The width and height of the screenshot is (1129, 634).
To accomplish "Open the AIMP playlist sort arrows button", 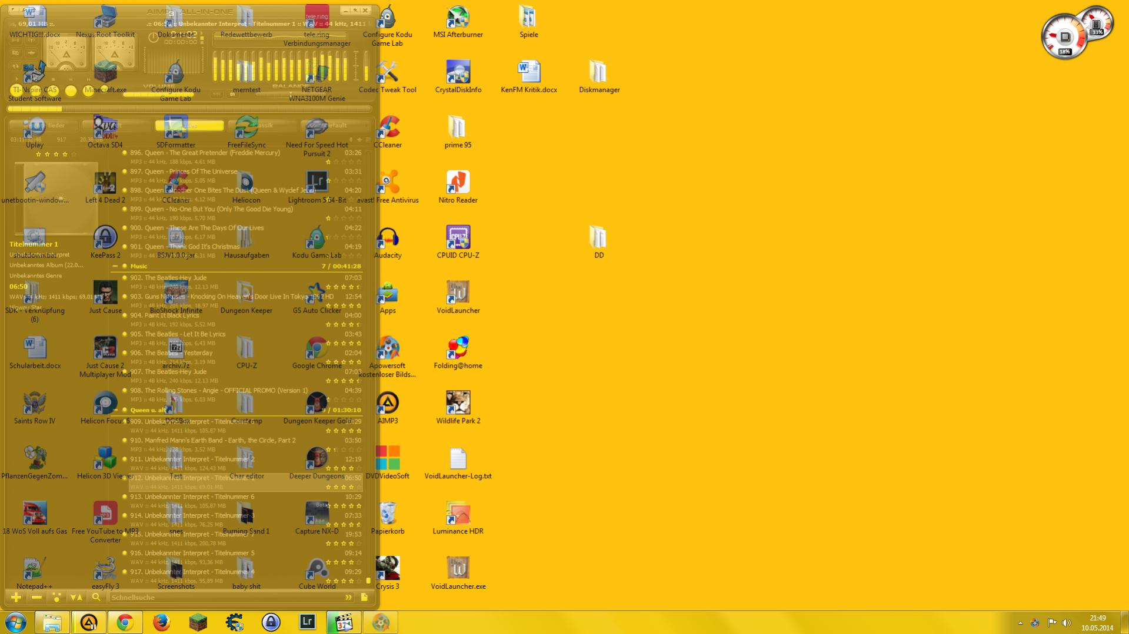I will coord(76,598).
